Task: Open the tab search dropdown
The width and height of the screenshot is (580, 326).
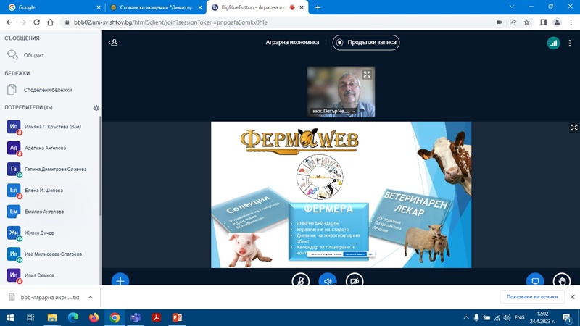Action: tap(512, 7)
